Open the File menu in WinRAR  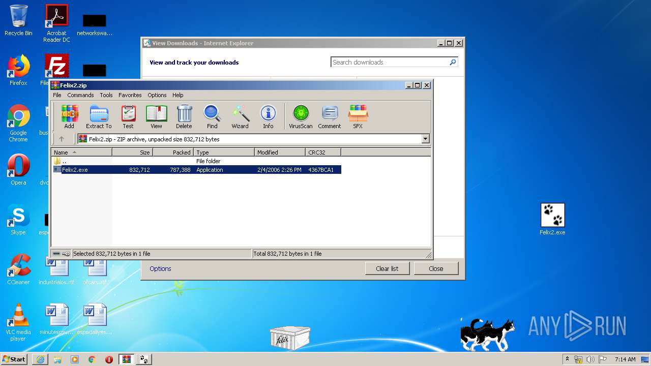click(x=57, y=95)
